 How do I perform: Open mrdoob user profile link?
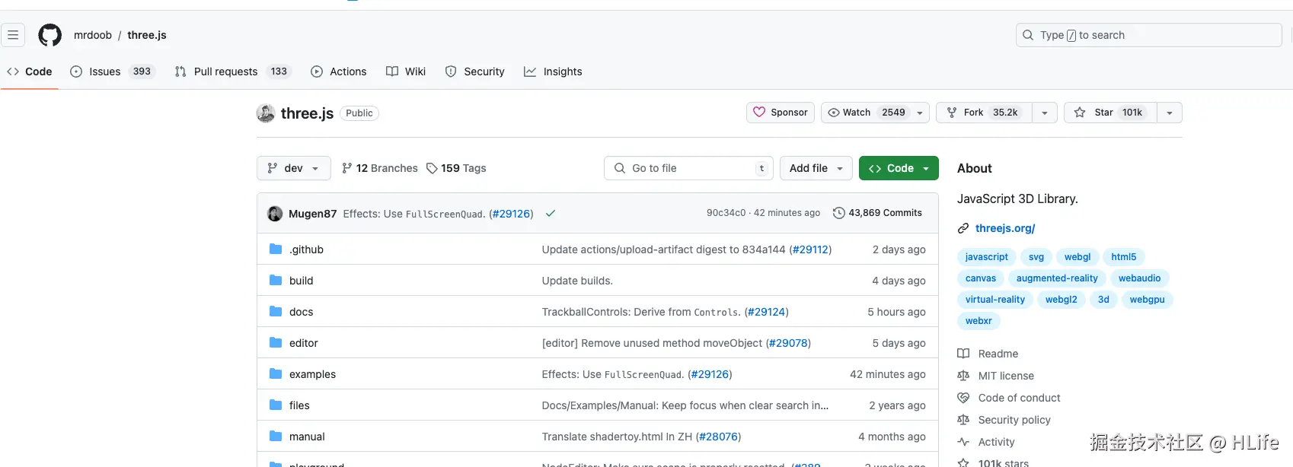[x=93, y=35]
